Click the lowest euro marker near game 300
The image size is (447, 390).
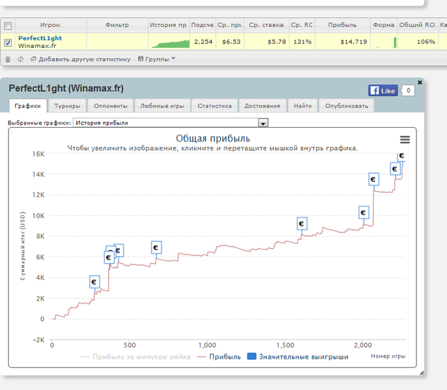(95, 281)
